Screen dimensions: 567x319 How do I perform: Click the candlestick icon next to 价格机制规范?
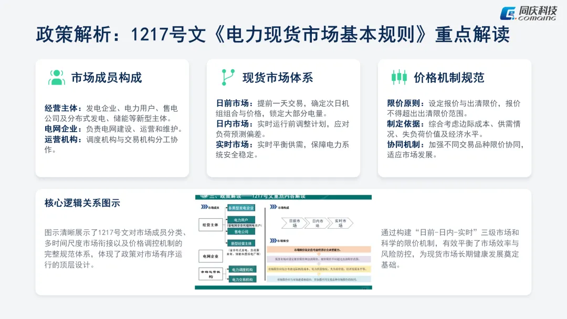point(399,77)
